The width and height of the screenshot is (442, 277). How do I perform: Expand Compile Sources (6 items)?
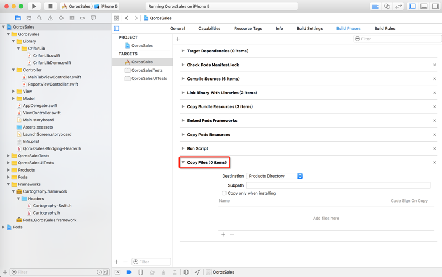(183, 79)
